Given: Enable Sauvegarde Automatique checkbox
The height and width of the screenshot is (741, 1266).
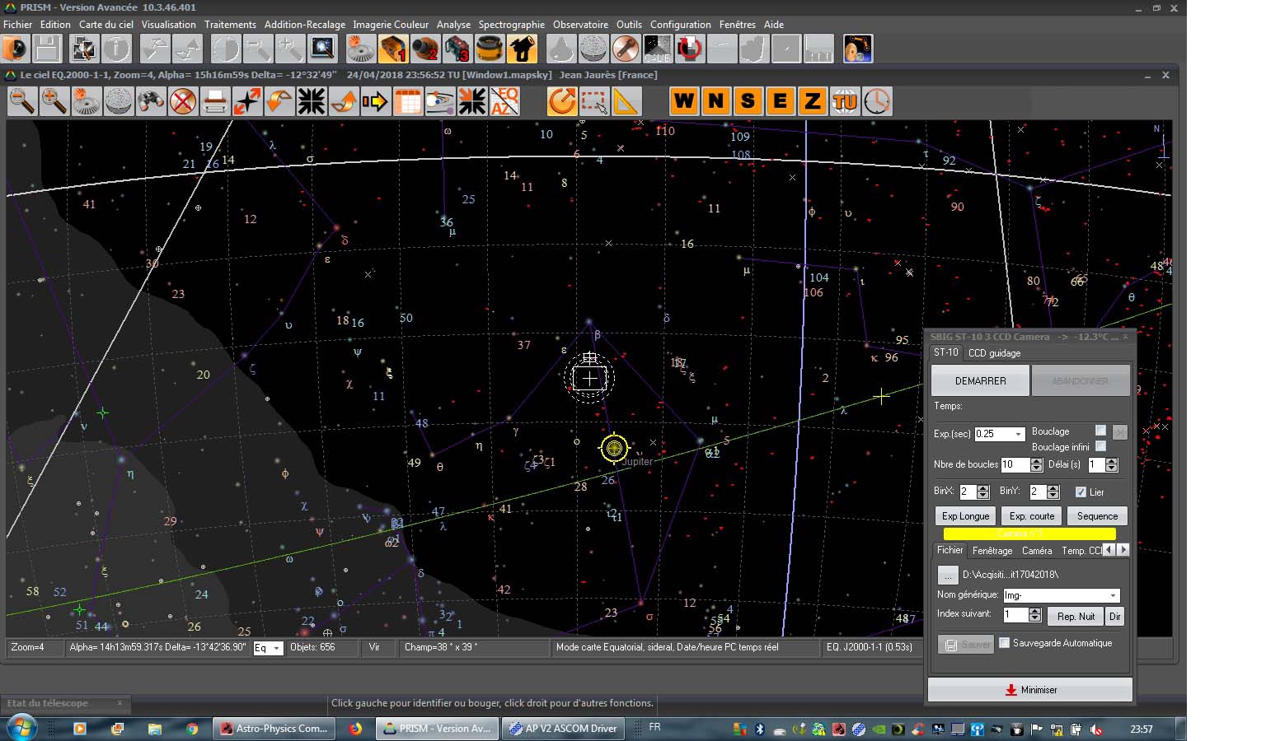Looking at the screenshot, I should (1004, 643).
